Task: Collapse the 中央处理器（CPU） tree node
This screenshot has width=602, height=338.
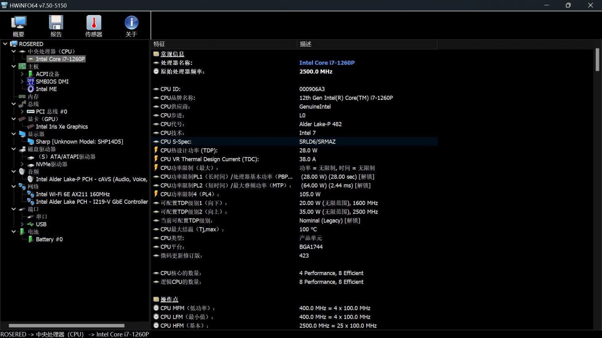Action: click(x=14, y=51)
